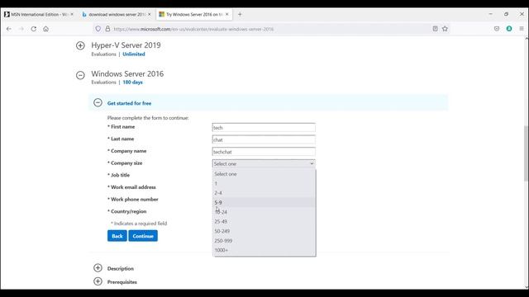
Task: Go back to the previous page
Action: [x=9, y=29]
